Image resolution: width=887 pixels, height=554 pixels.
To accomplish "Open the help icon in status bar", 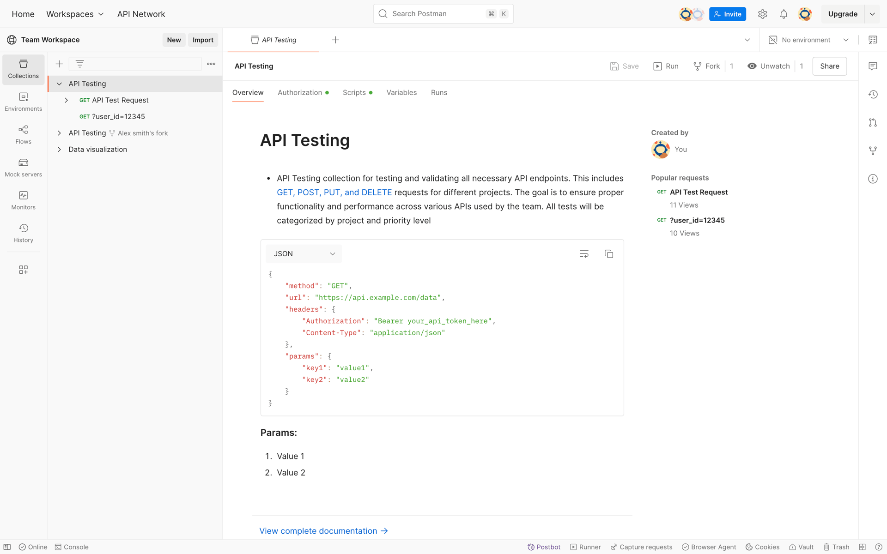I will 878,547.
